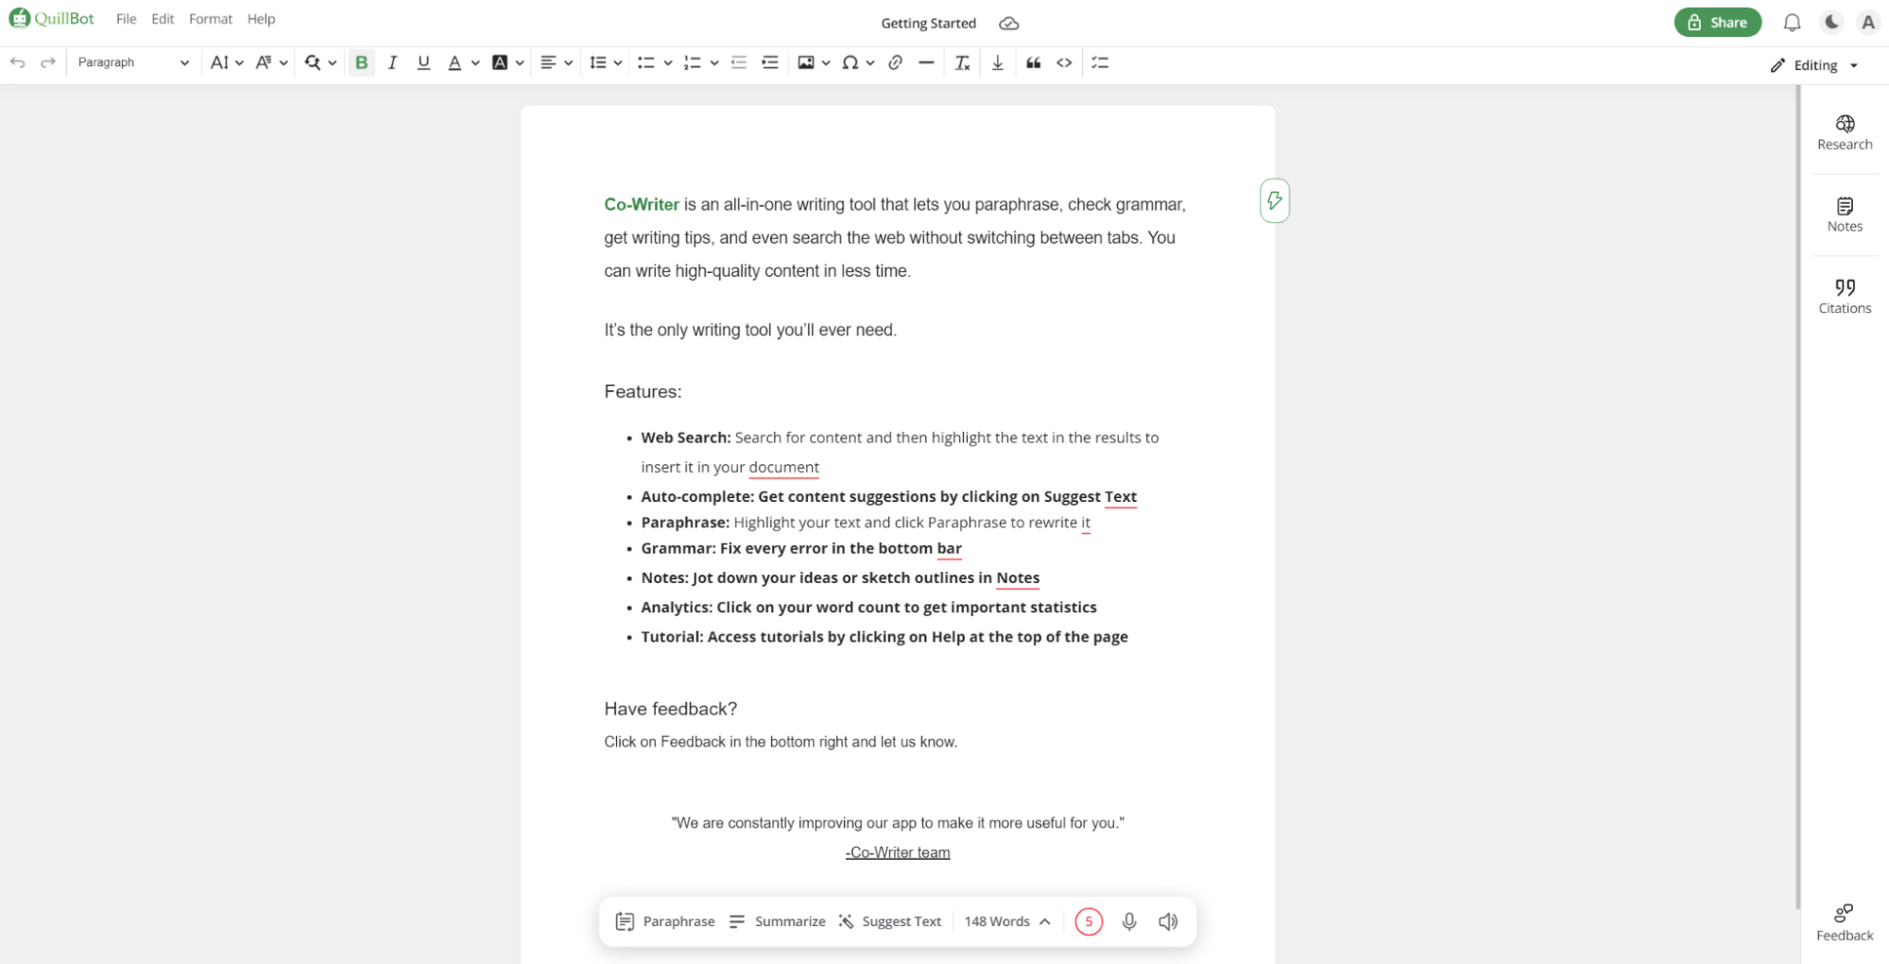The image size is (1889, 964).
Task: Click the microphone dictation icon
Action: click(x=1129, y=921)
